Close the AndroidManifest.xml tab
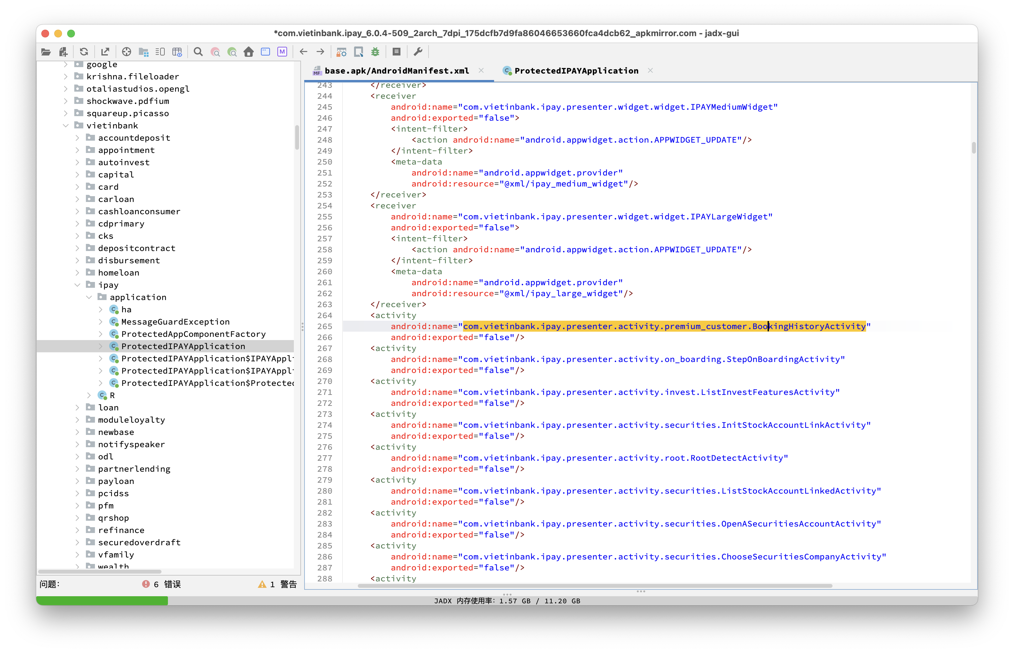This screenshot has height=653, width=1014. (x=481, y=70)
